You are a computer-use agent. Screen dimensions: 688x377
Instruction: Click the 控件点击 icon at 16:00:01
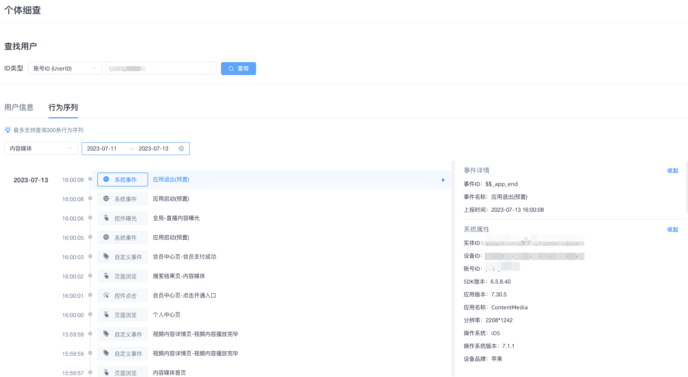[106, 295]
